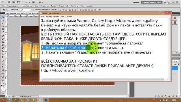Screen dimensions: 181x102
Task: Click the Notepad horizontal scroll left arrow
Action: click(x=41, y=79)
